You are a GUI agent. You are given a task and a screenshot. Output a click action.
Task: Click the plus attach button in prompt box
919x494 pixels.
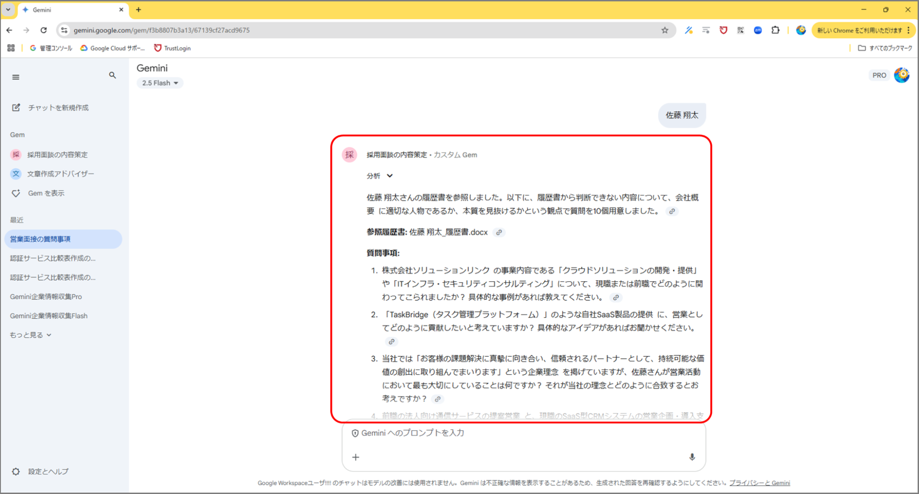click(x=356, y=457)
